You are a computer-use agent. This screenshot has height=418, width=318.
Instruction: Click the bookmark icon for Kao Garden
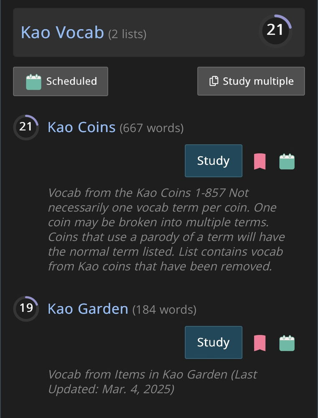click(x=260, y=343)
